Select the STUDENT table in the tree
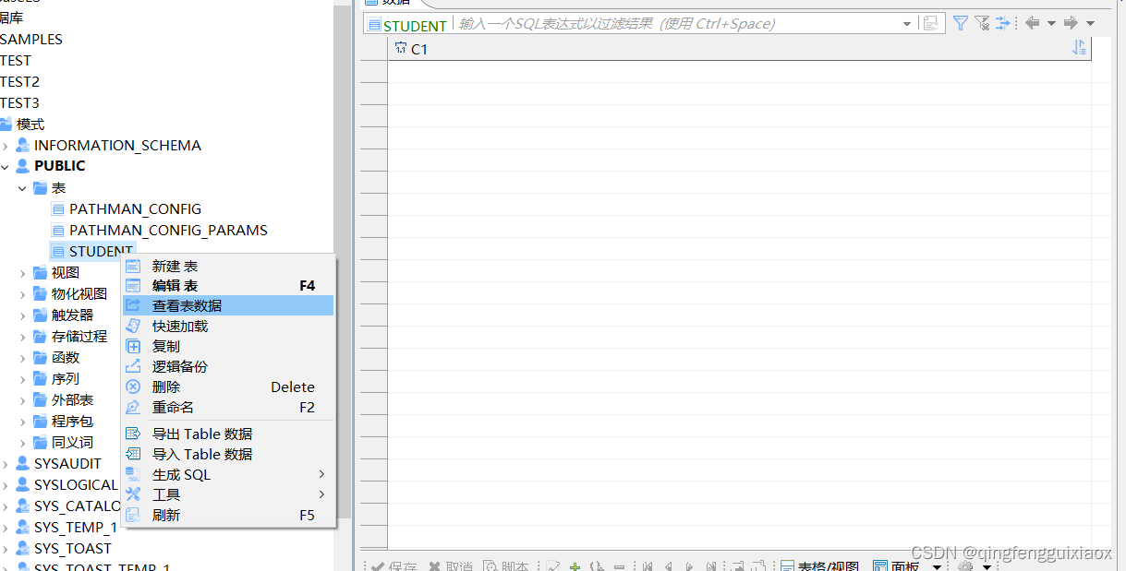 pos(101,251)
